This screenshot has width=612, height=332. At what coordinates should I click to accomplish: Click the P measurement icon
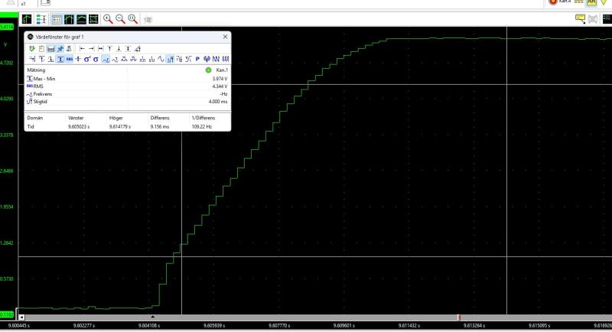point(197,59)
